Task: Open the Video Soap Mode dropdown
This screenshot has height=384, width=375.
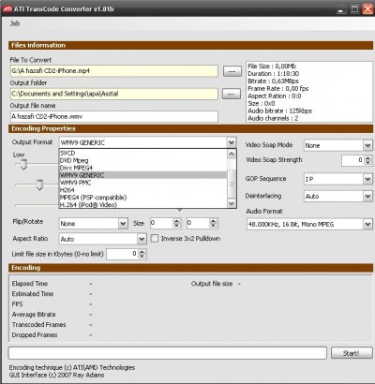Action: point(367,145)
